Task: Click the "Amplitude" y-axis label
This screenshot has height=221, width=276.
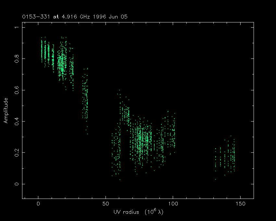Action: coord(6,110)
